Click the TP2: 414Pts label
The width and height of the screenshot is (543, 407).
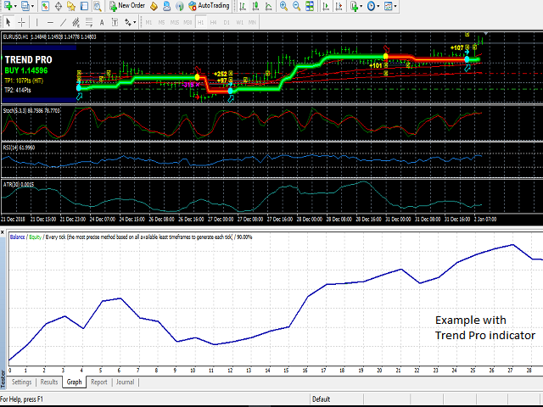click(x=17, y=91)
